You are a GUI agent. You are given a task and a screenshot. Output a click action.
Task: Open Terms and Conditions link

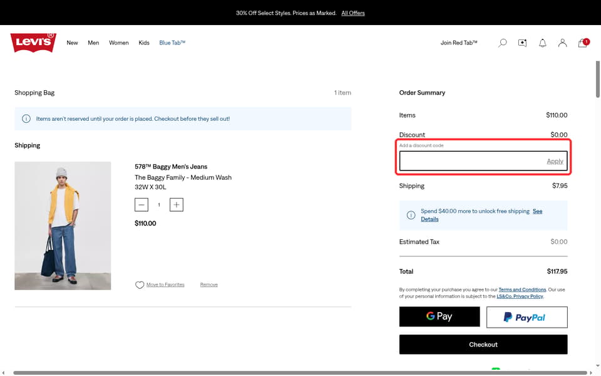pos(522,290)
